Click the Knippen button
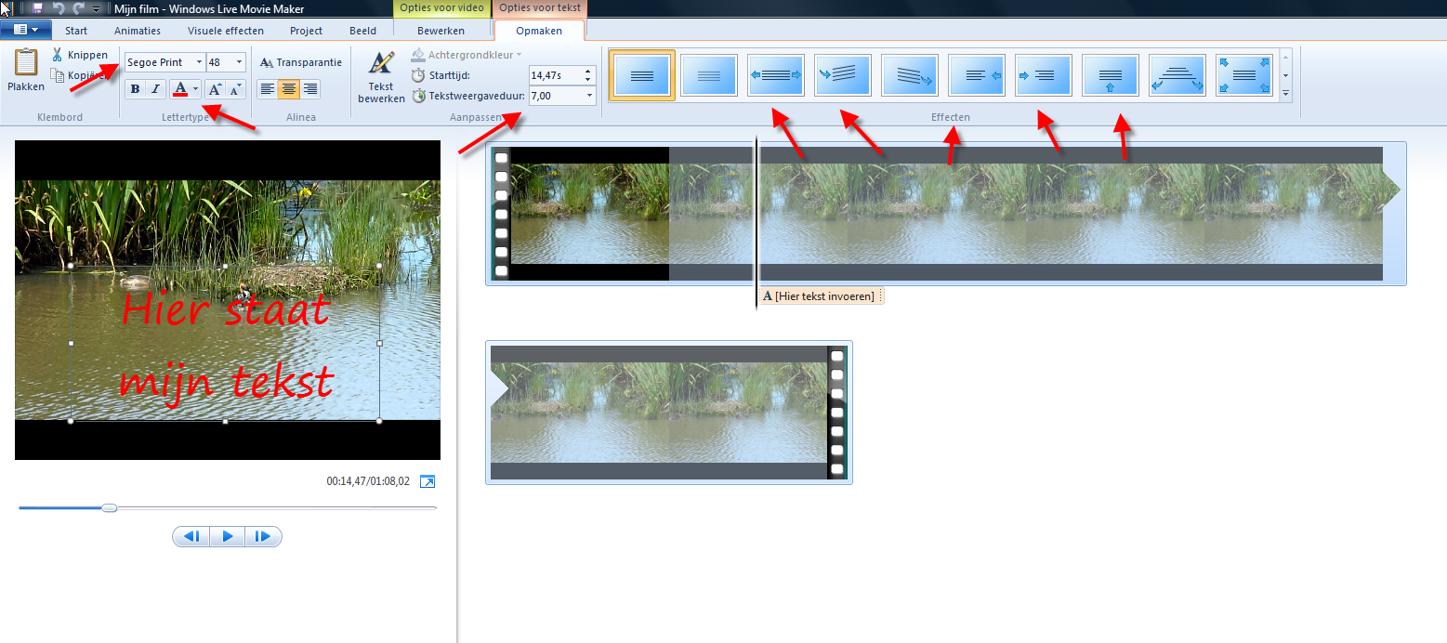The width and height of the screenshot is (1447, 643). 80,55
